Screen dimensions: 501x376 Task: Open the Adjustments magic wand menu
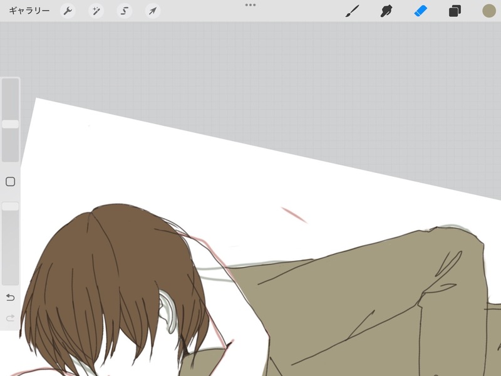coord(96,11)
